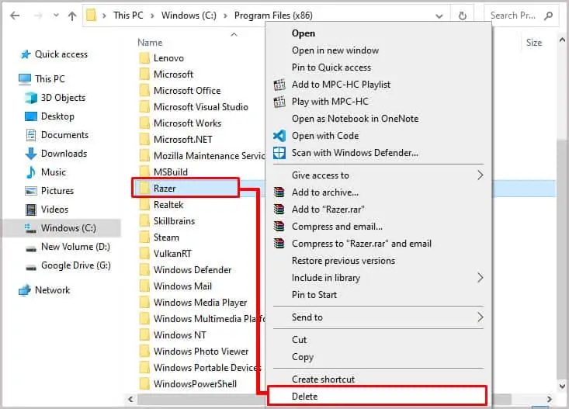Click the Microsoft folder icon
569x409 pixels.
144,75
